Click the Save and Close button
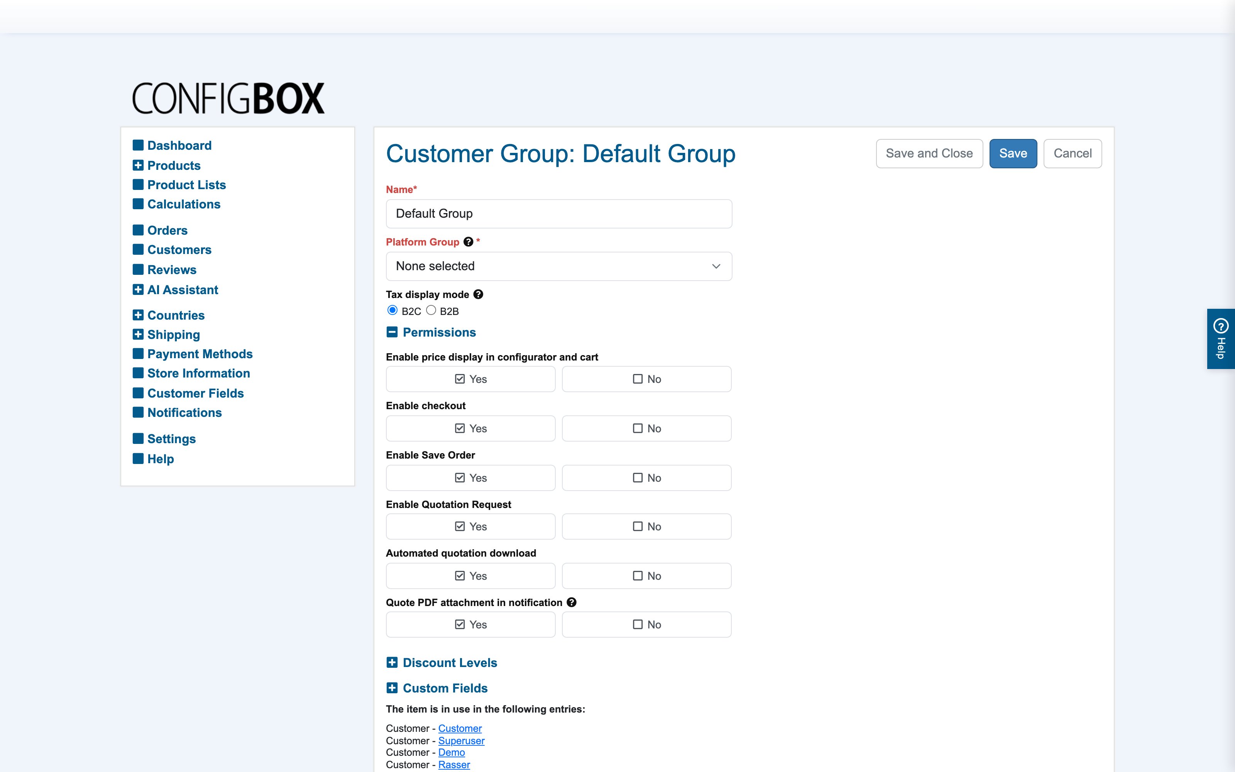Viewport: 1235px width, 772px height. click(929, 154)
